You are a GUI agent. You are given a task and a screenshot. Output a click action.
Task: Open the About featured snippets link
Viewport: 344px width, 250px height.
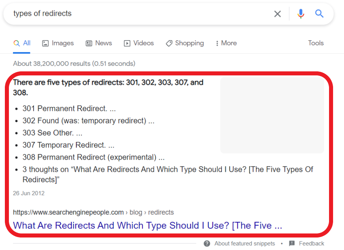pyautogui.click(x=244, y=244)
